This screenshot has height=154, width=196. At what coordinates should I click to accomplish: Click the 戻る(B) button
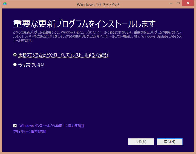pyautogui.click(x=141, y=142)
